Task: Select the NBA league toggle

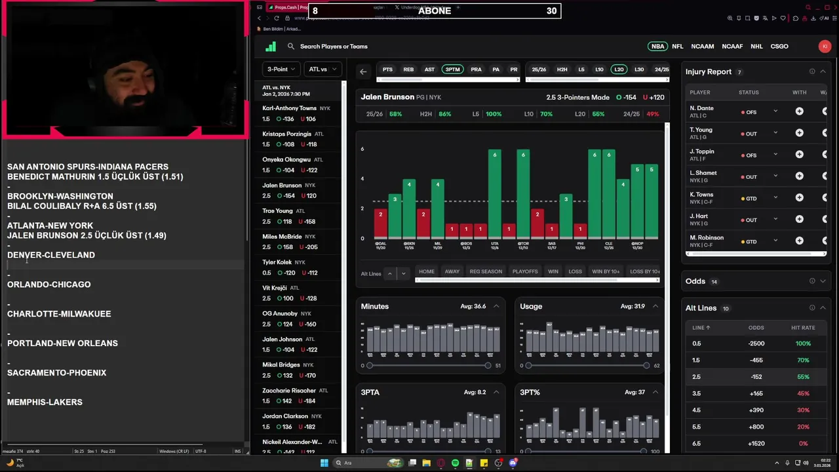Action: pos(657,47)
